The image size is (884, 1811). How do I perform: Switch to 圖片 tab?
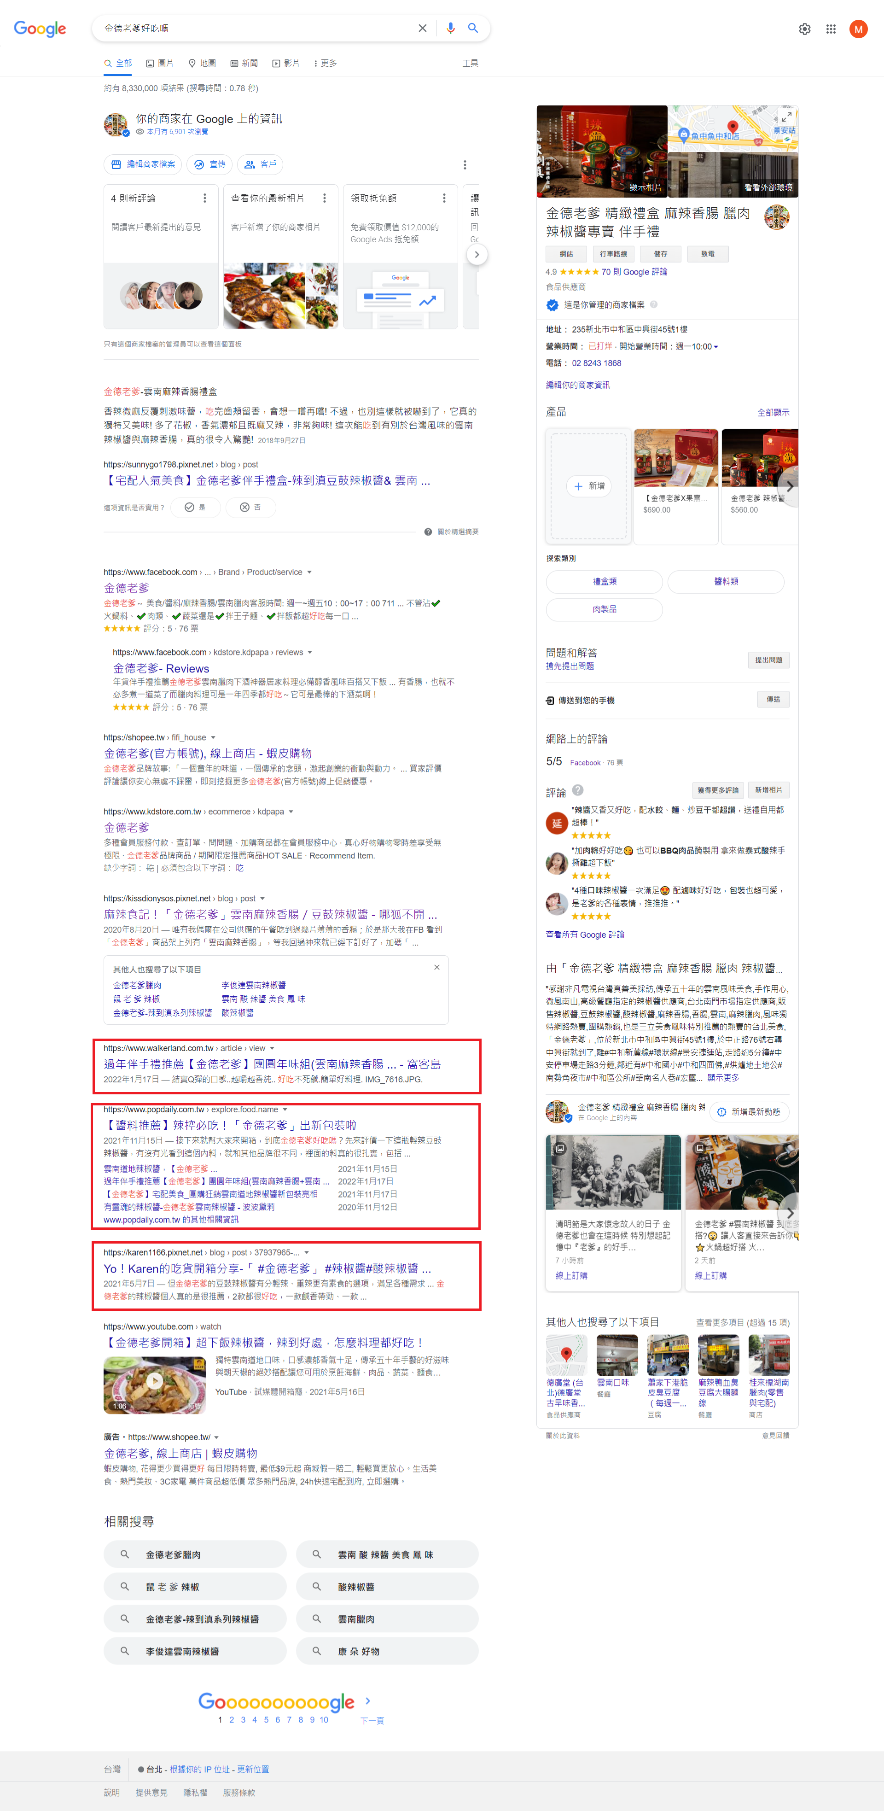[159, 63]
